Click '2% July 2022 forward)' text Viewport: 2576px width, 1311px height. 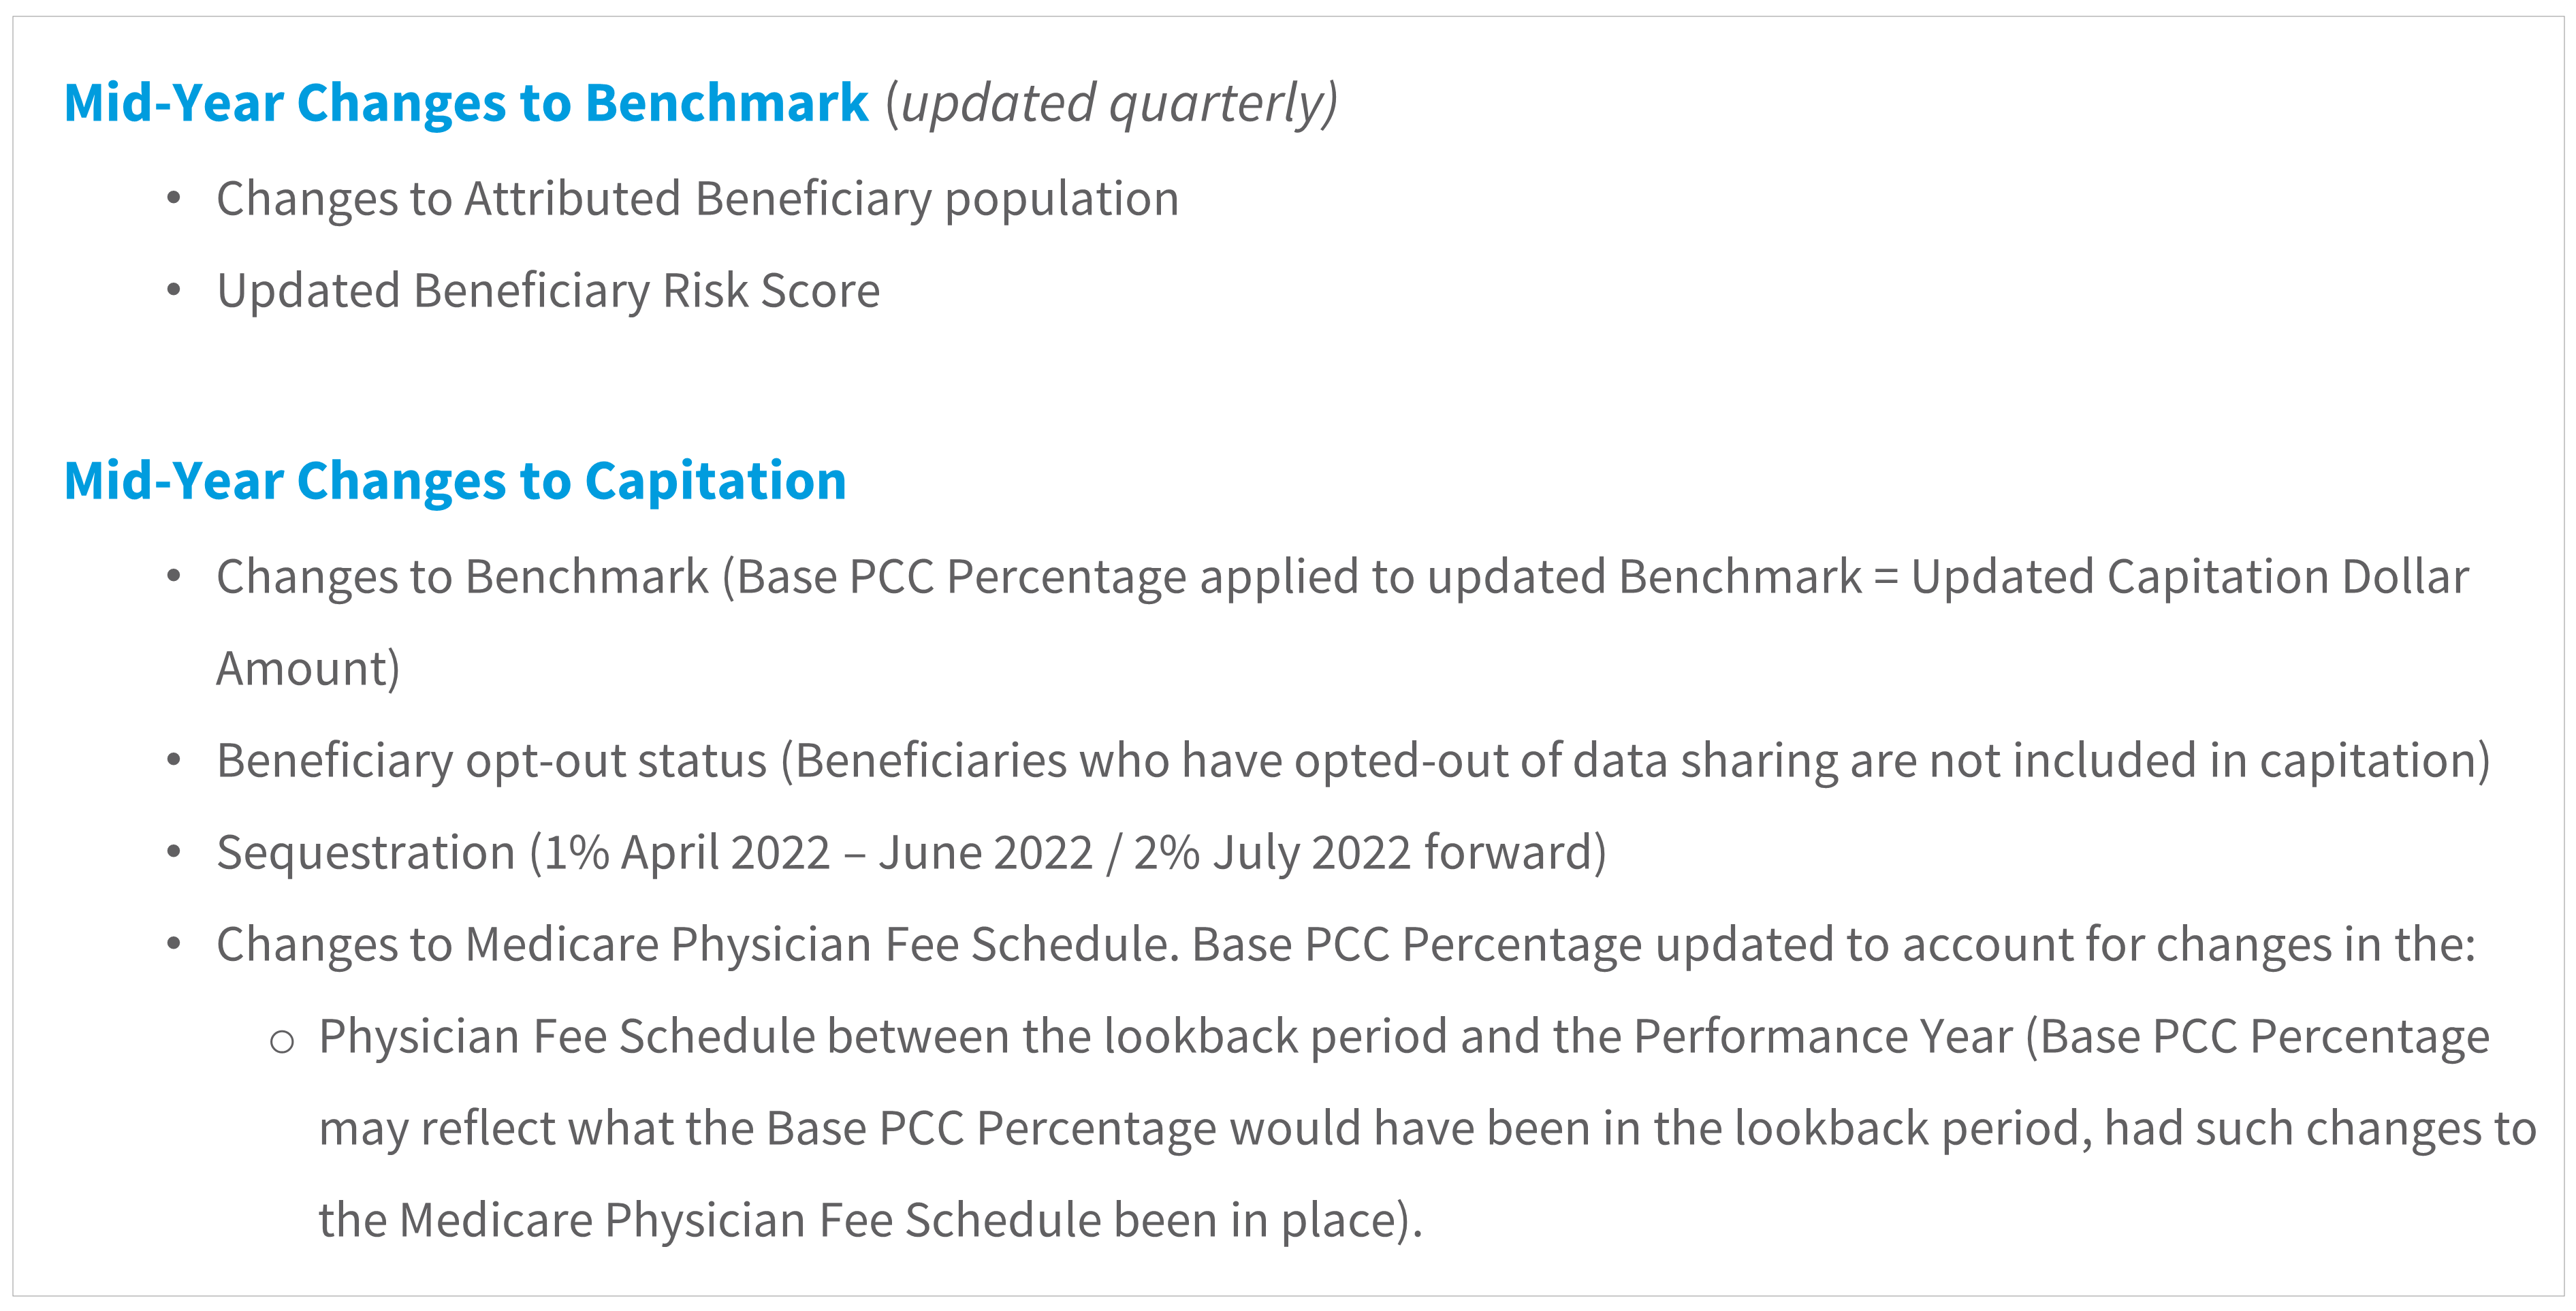[1370, 853]
